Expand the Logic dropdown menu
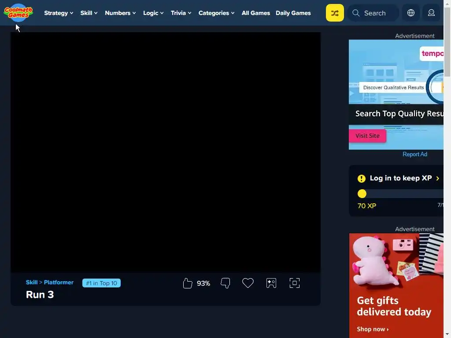Image resolution: width=451 pixels, height=338 pixels. click(x=153, y=13)
